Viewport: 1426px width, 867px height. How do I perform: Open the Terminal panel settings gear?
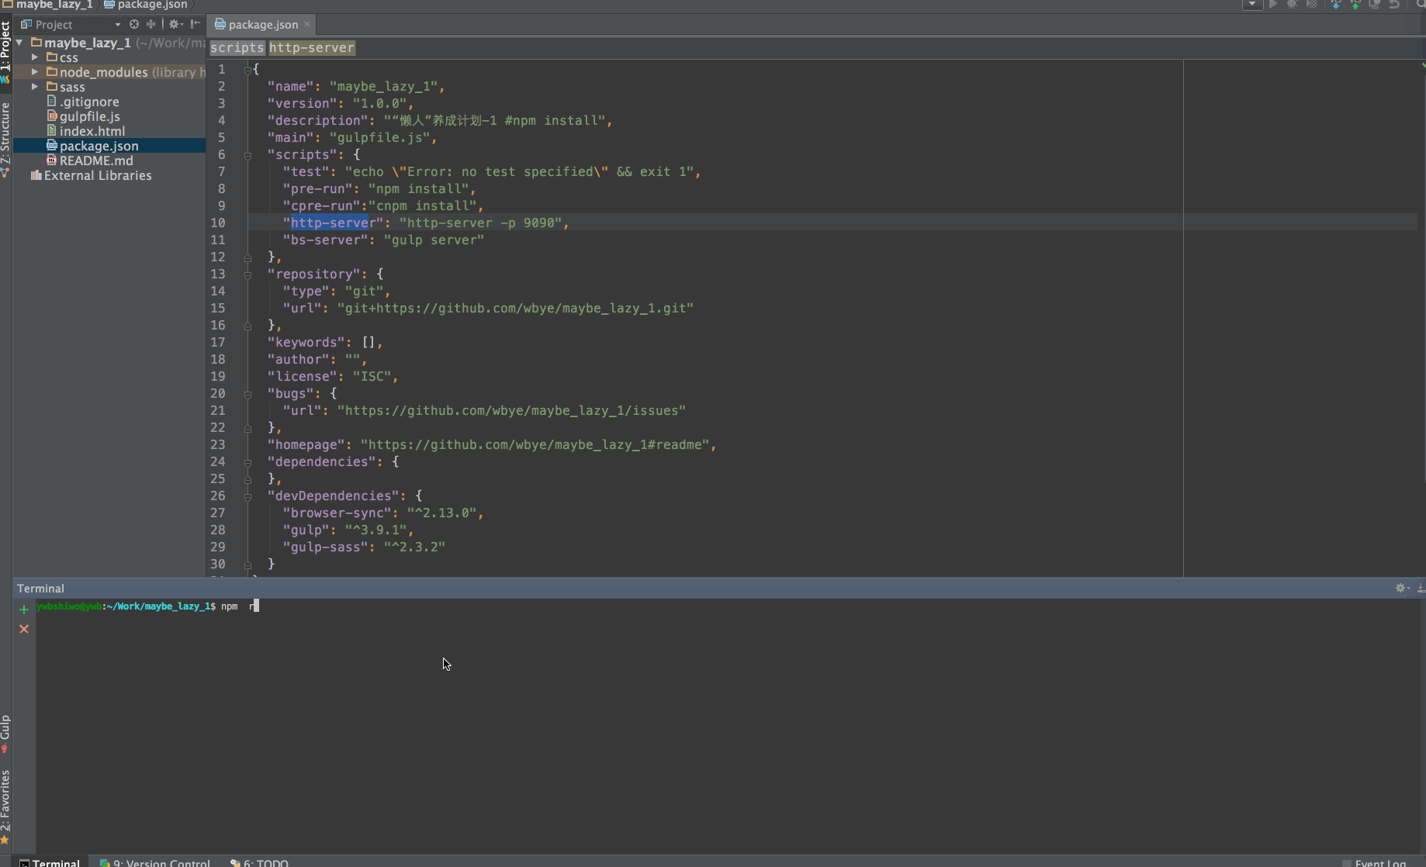pyautogui.click(x=1402, y=588)
